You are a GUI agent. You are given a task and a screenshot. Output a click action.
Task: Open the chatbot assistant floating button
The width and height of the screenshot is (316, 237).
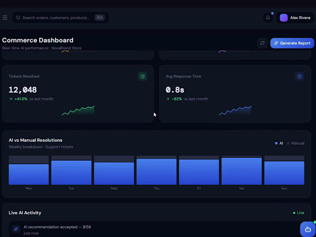point(308,229)
